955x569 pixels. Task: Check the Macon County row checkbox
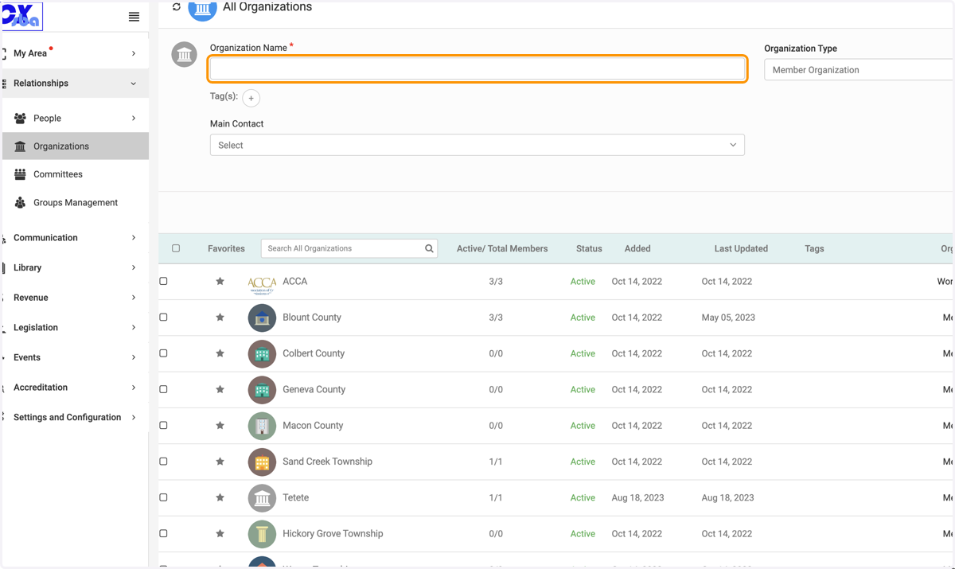pyautogui.click(x=163, y=425)
